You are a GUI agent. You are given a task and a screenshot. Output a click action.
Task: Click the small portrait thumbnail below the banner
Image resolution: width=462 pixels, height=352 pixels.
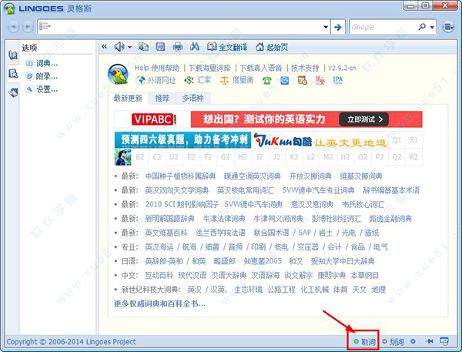[123, 157]
